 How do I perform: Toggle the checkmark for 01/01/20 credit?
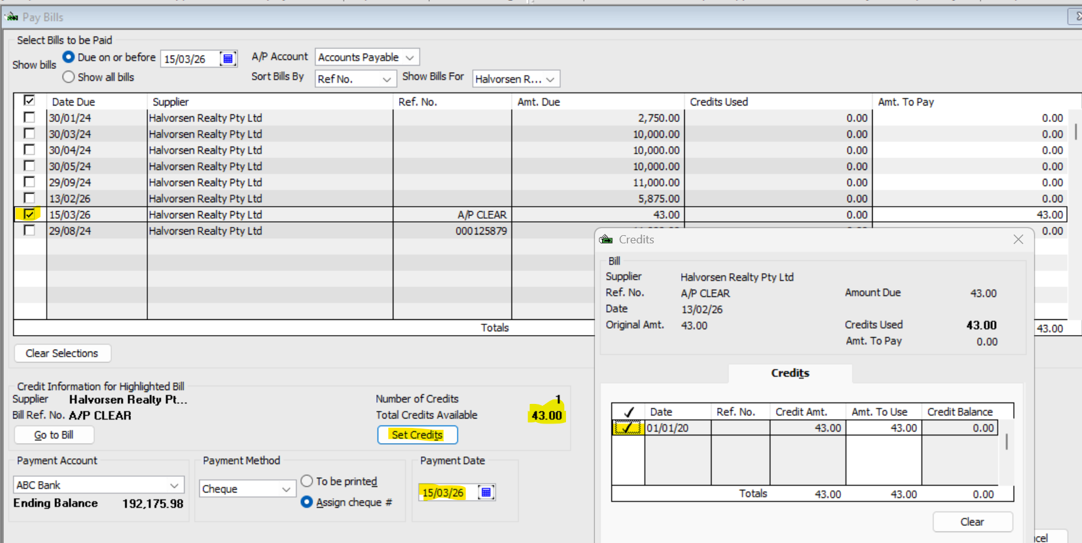627,428
